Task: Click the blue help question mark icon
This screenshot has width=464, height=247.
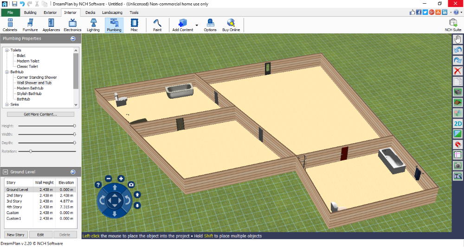Action: 456,12
